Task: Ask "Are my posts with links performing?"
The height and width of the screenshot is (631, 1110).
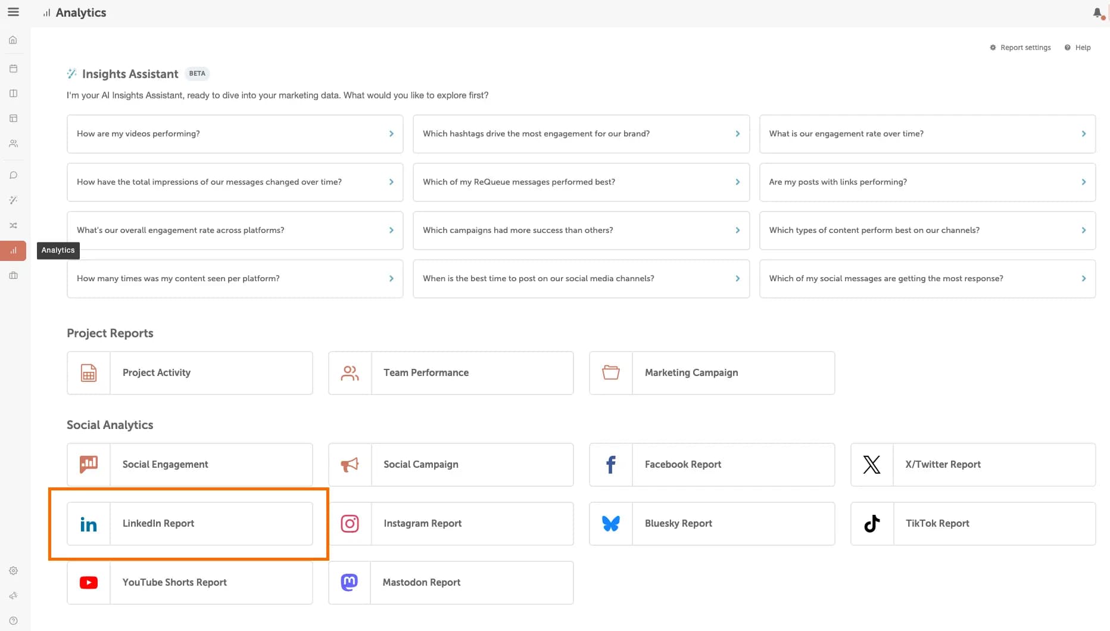Action: 927,182
